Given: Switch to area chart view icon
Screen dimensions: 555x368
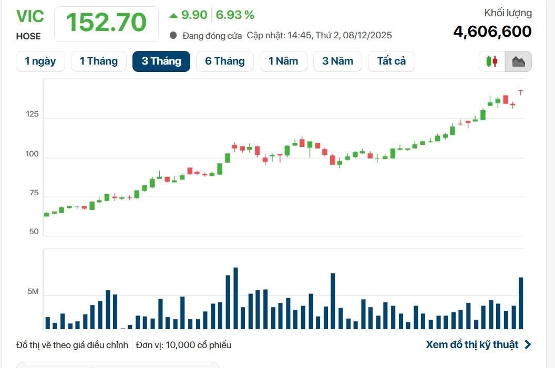Looking at the screenshot, I should pos(518,61).
